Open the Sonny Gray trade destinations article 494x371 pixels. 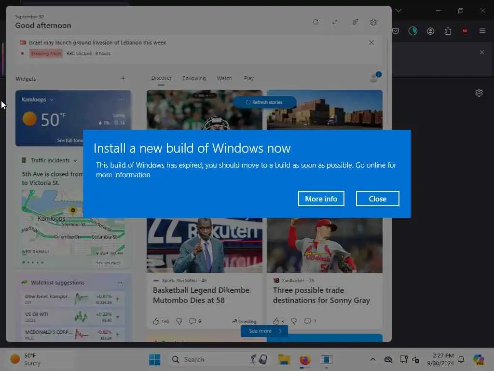[321, 295]
